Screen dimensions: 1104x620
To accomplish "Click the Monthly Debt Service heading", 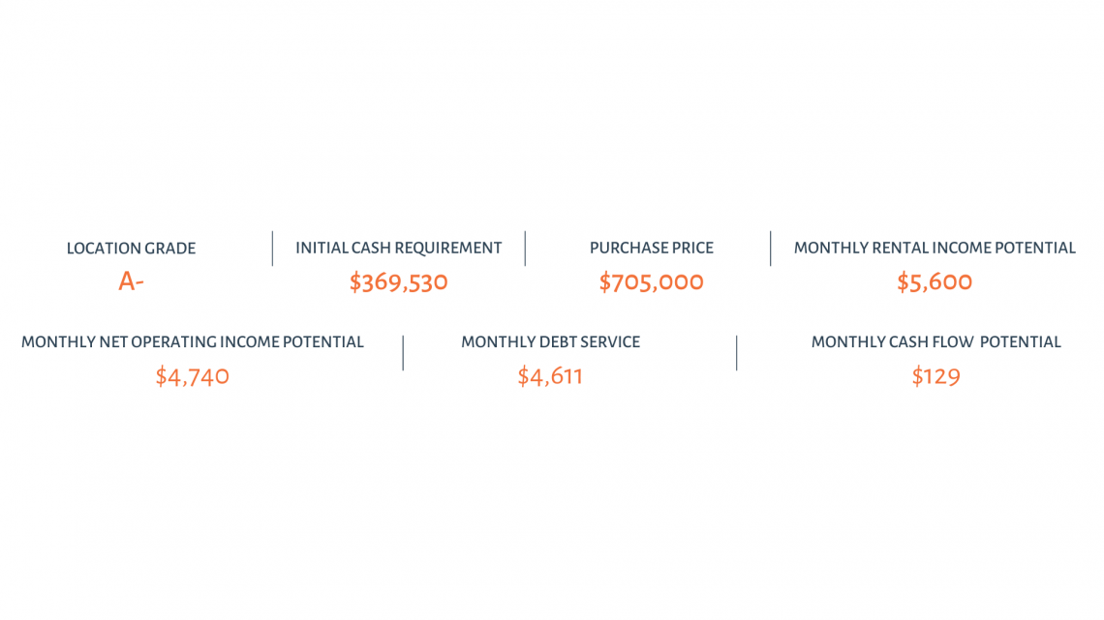I will click(x=551, y=342).
